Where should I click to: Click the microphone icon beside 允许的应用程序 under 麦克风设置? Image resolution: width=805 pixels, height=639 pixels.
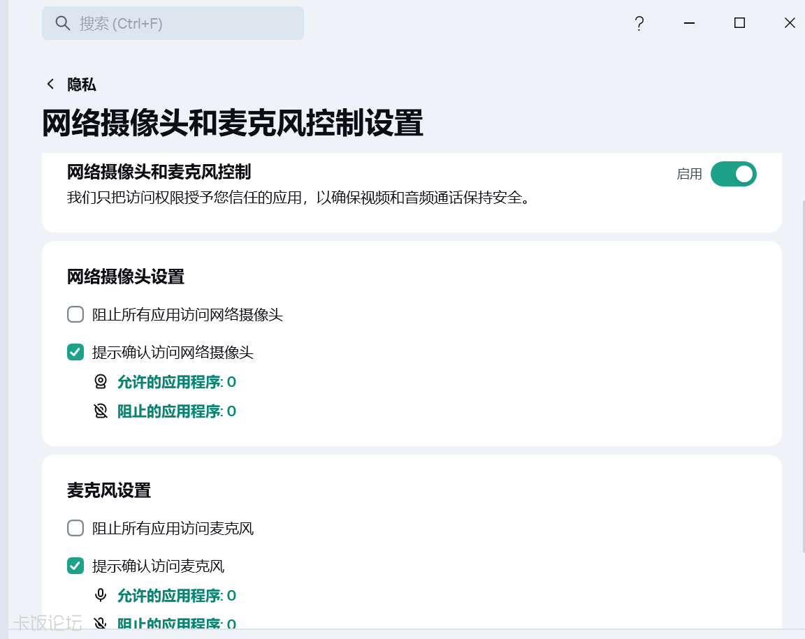(101, 595)
